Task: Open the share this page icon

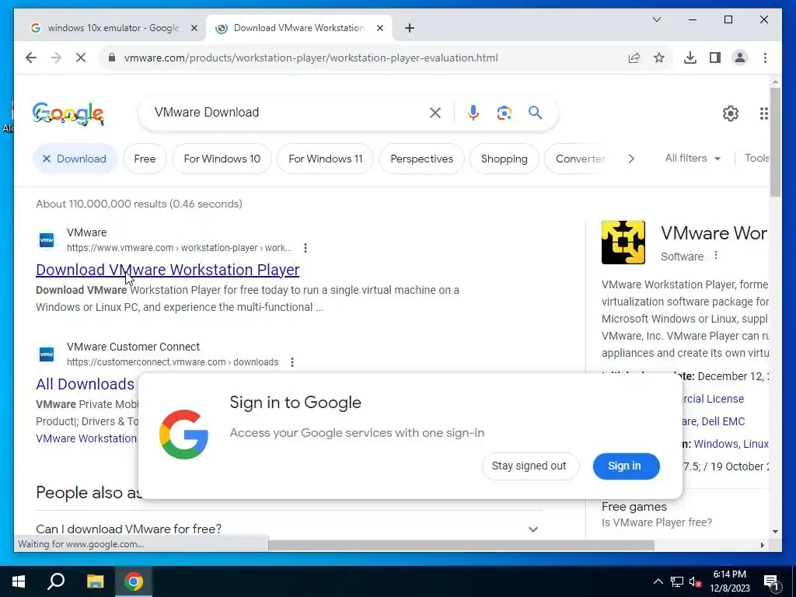Action: [x=634, y=58]
